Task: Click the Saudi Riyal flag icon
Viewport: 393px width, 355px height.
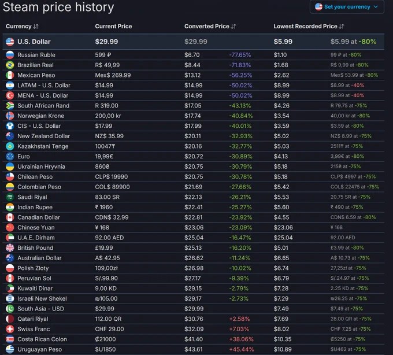Action: coord(10,197)
